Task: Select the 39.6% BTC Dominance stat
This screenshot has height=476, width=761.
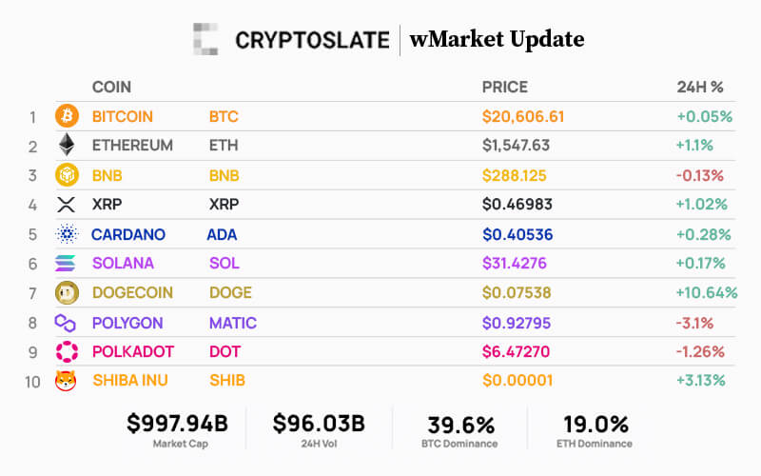Action: (459, 424)
